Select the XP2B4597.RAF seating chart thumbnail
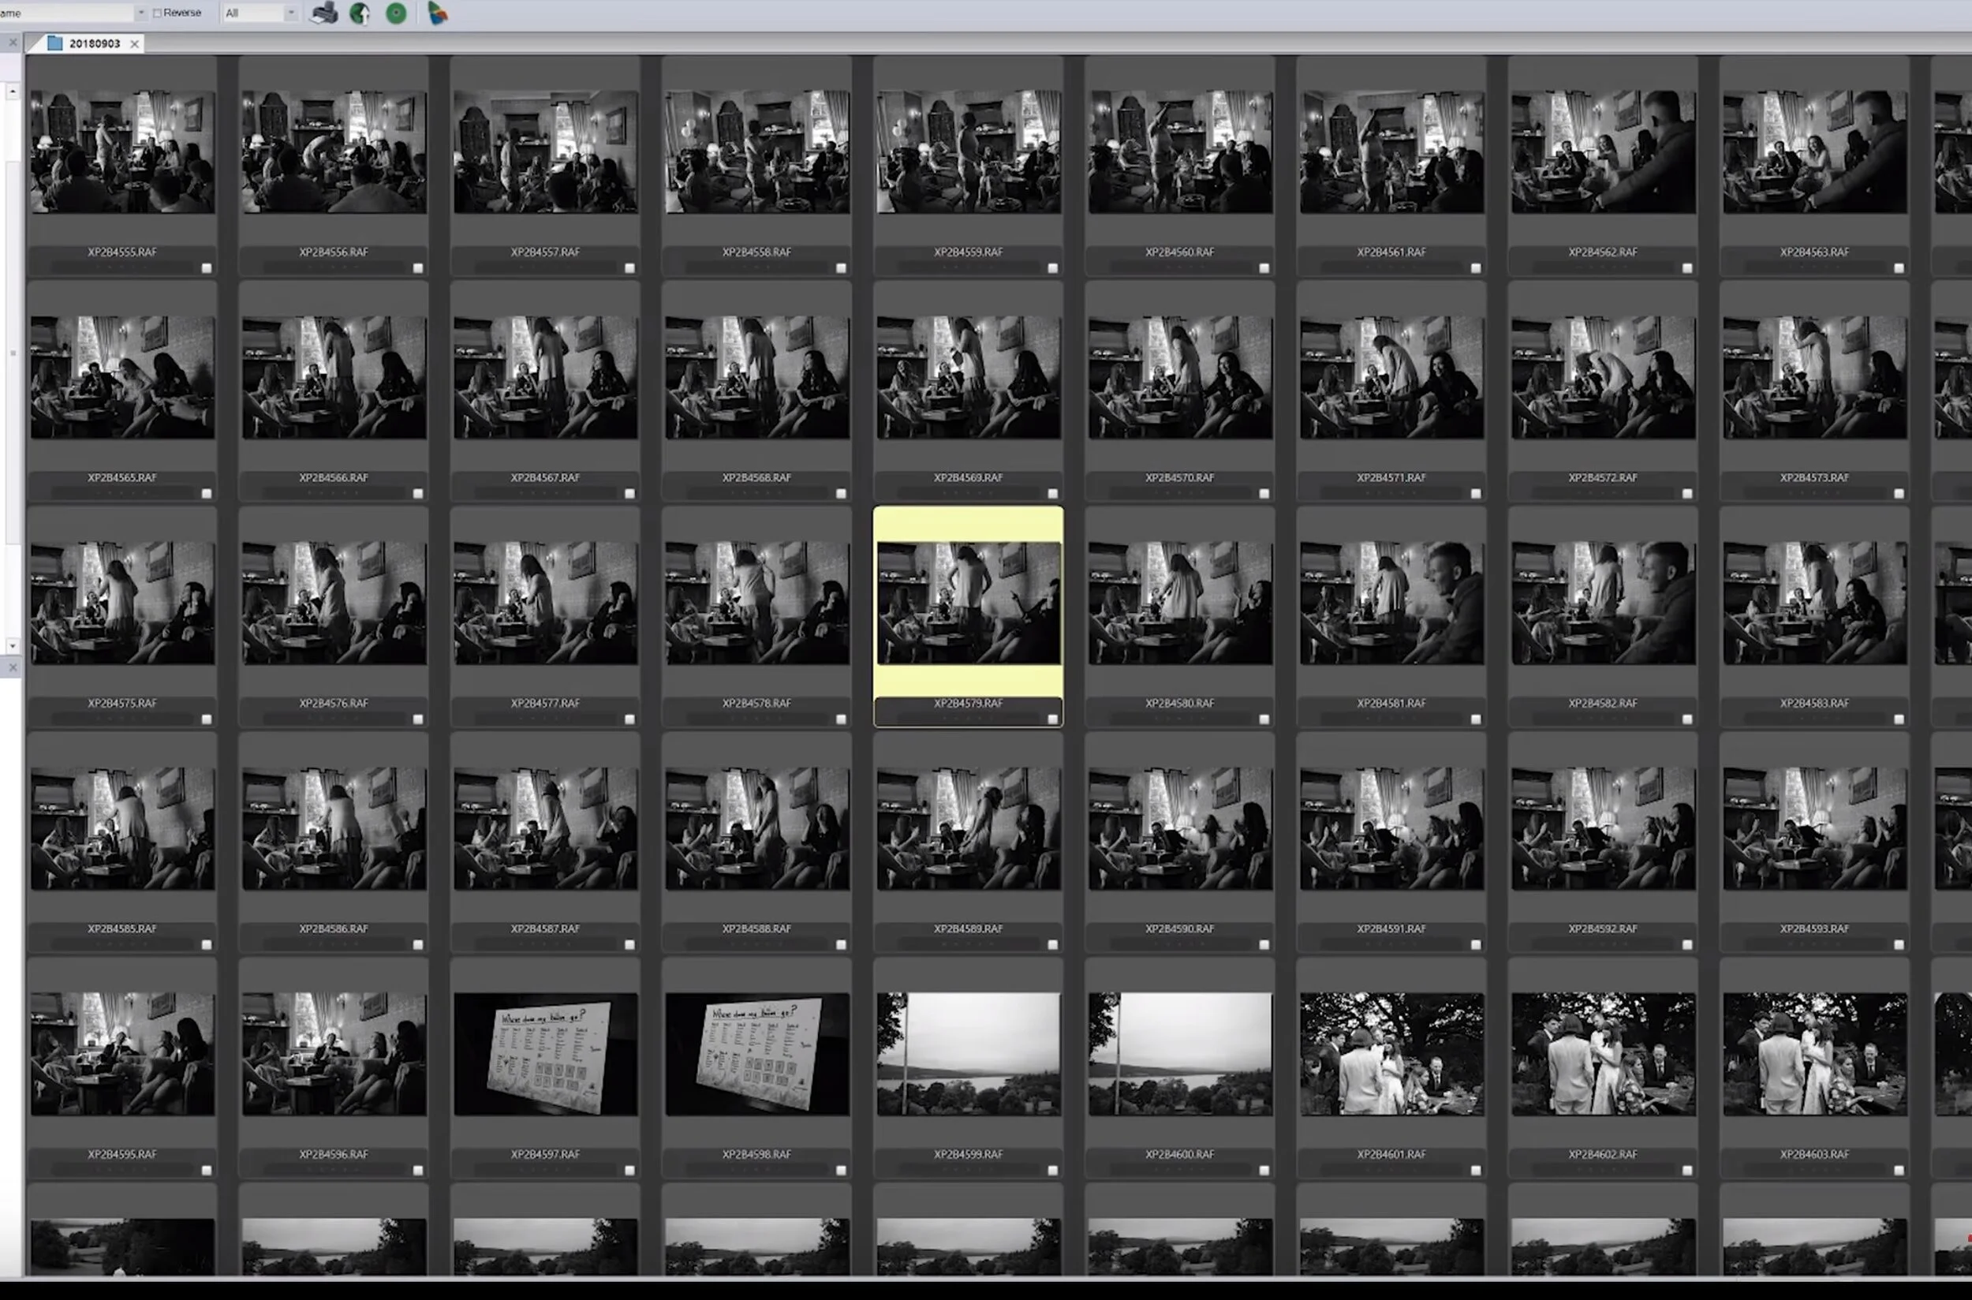Screen dimensions: 1972x1300 pos(545,1053)
